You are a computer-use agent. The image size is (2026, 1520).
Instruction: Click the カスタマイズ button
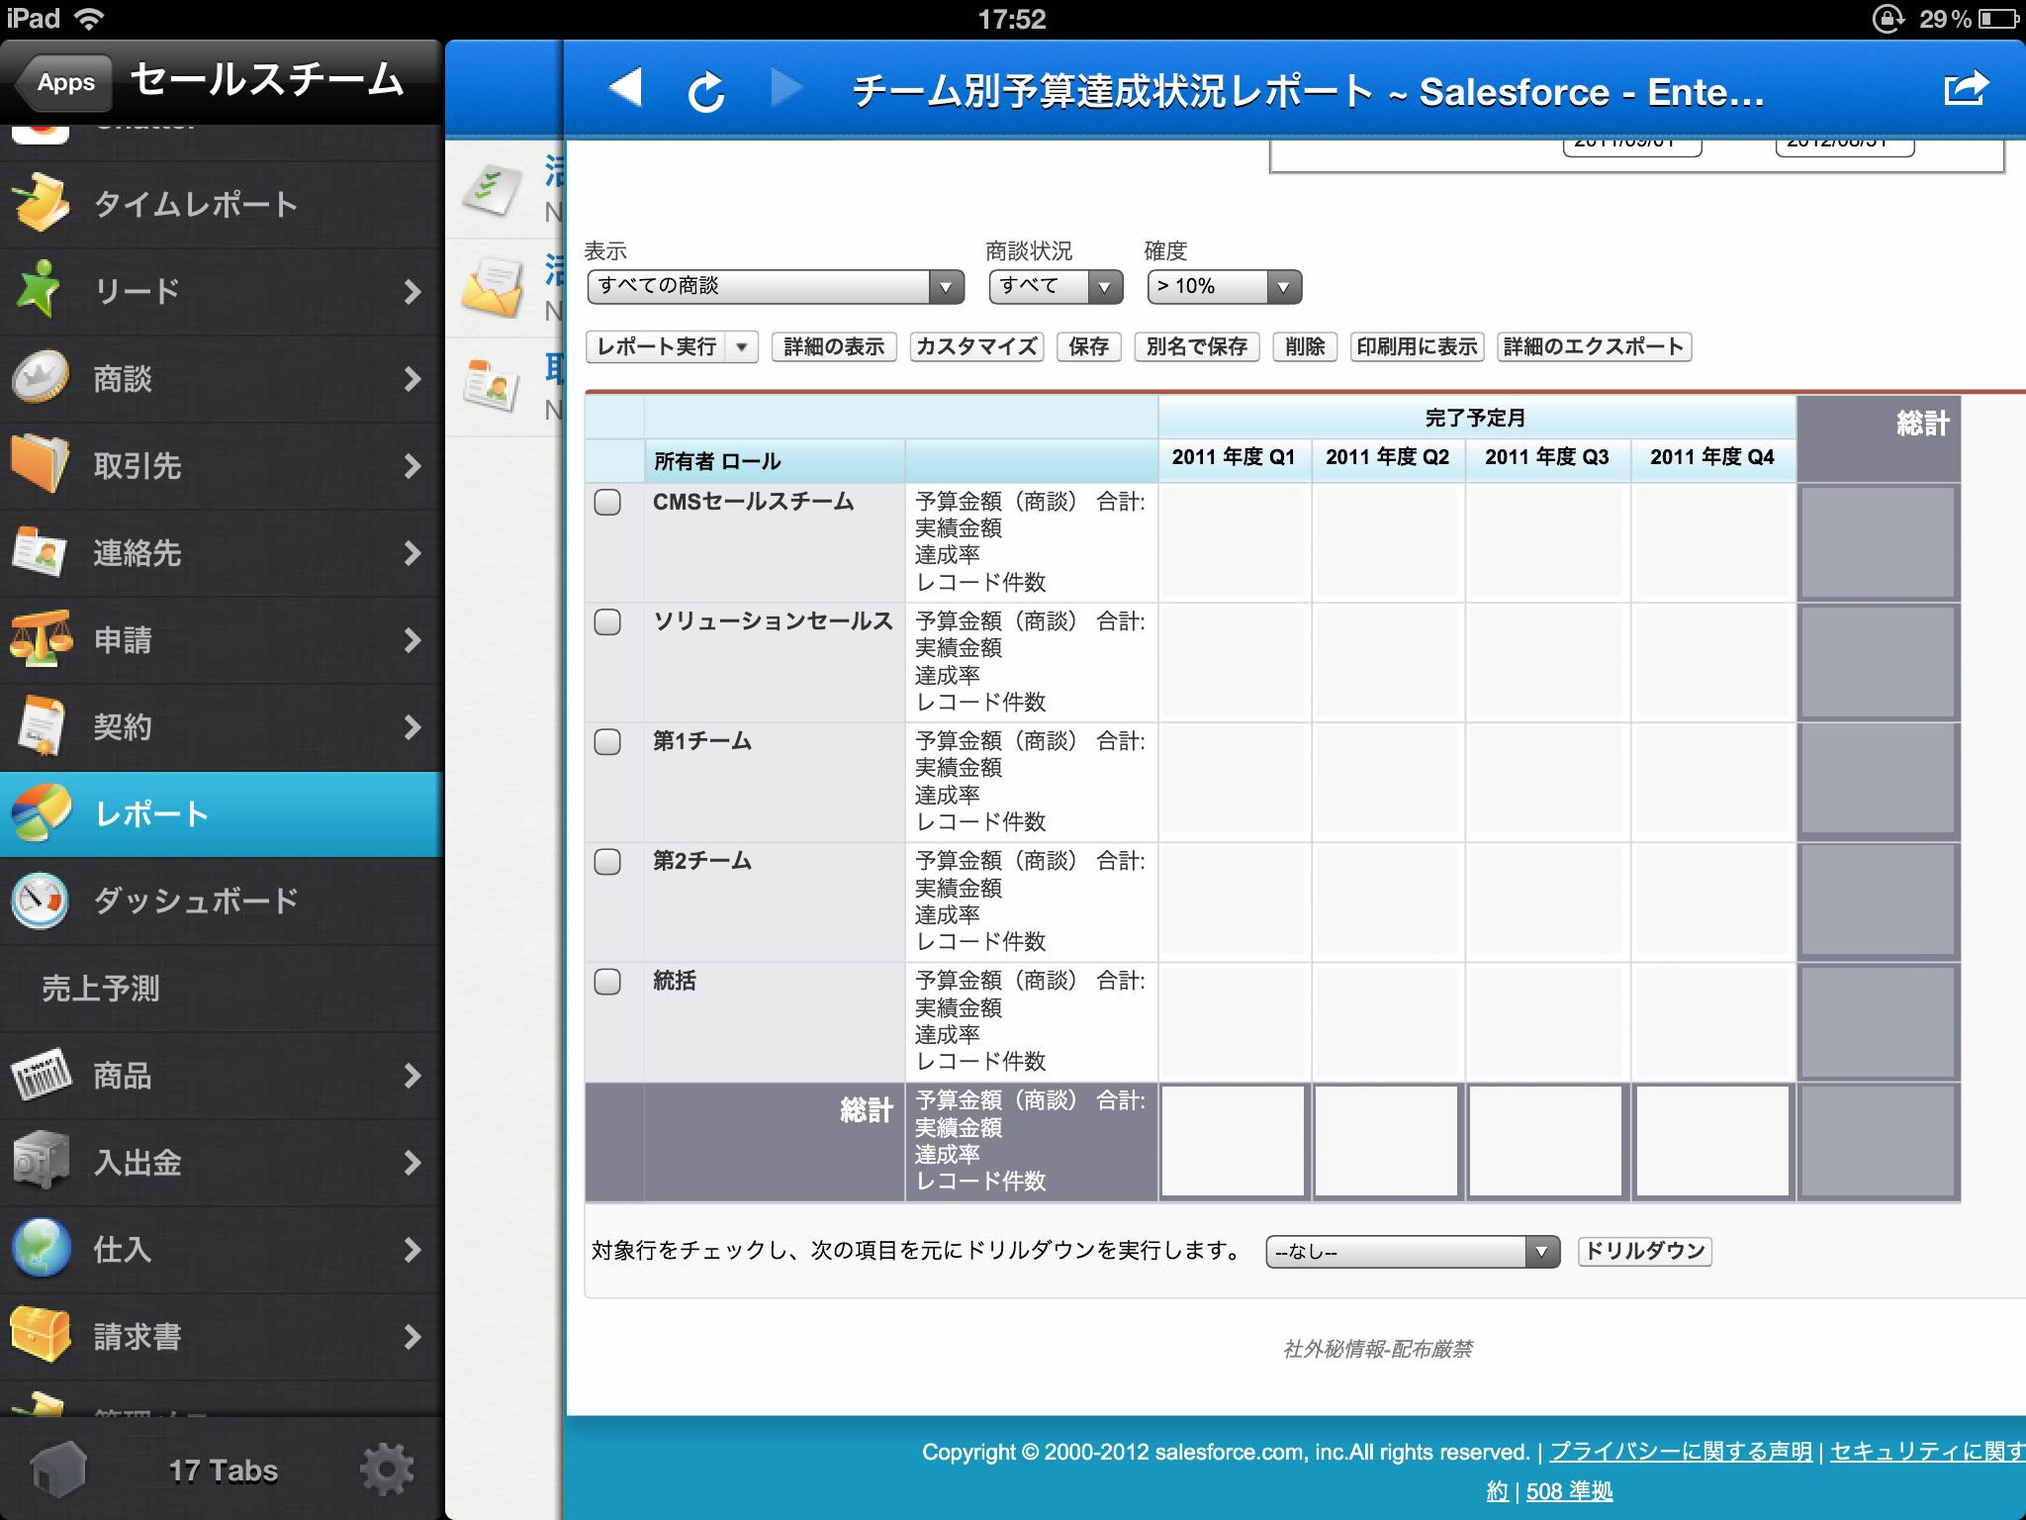976,346
